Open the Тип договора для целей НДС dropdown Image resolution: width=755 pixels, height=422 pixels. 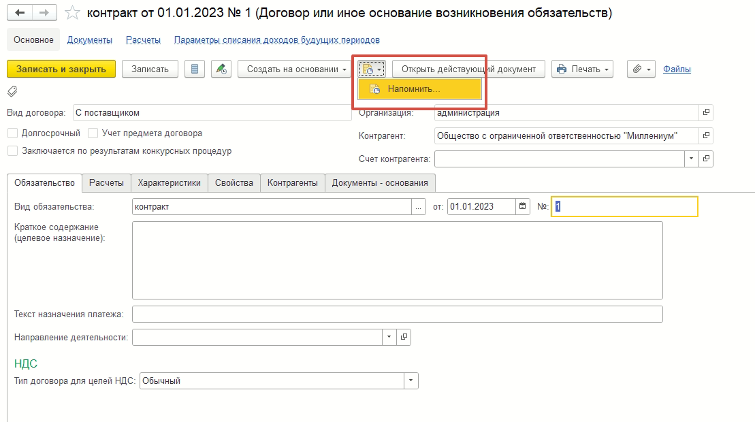411,380
